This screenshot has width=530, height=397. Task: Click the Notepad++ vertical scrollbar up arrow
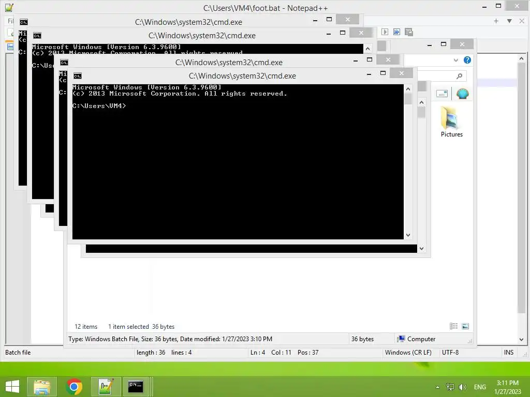[521, 58]
